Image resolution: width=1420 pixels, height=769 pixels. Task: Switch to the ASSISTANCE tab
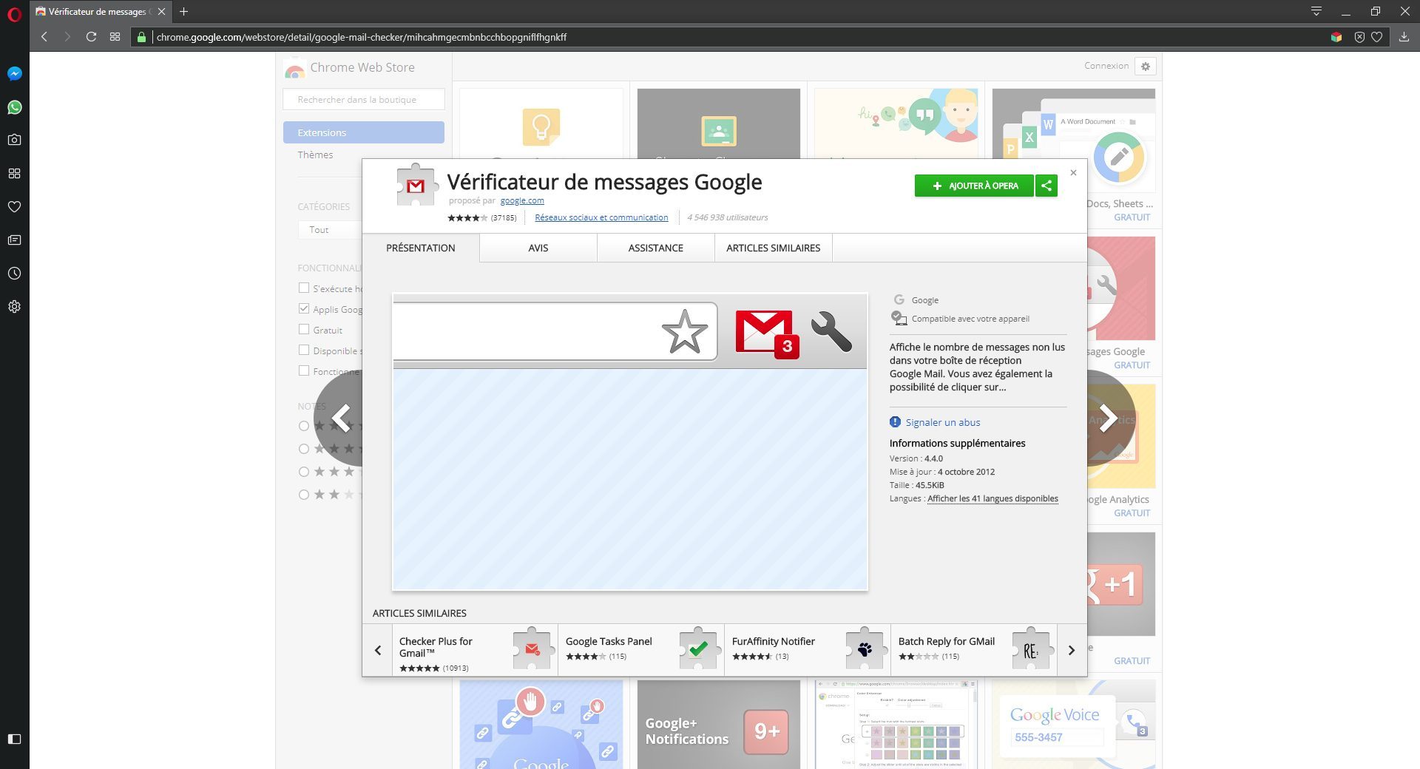click(x=656, y=248)
